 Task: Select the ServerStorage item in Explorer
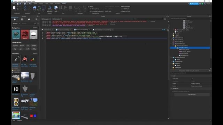tap(178, 62)
